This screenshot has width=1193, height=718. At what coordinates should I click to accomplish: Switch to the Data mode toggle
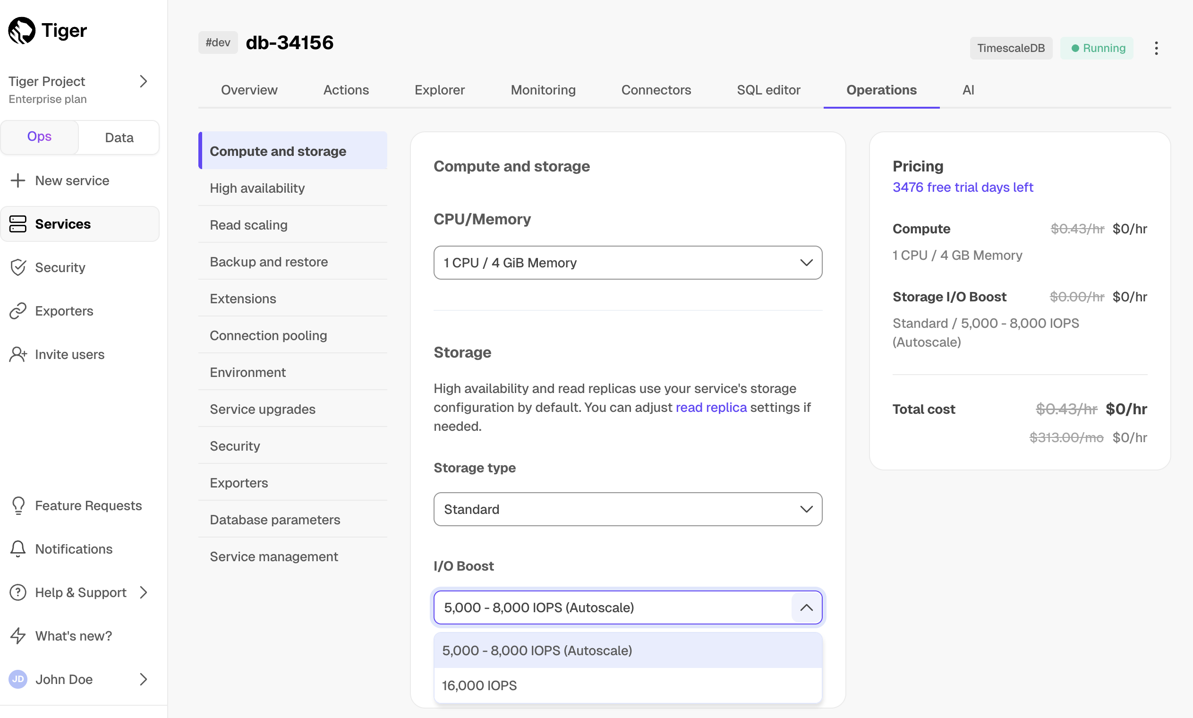119,137
